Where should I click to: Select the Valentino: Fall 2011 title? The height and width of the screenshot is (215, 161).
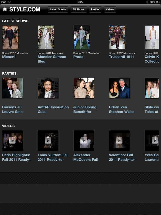(122, 157)
